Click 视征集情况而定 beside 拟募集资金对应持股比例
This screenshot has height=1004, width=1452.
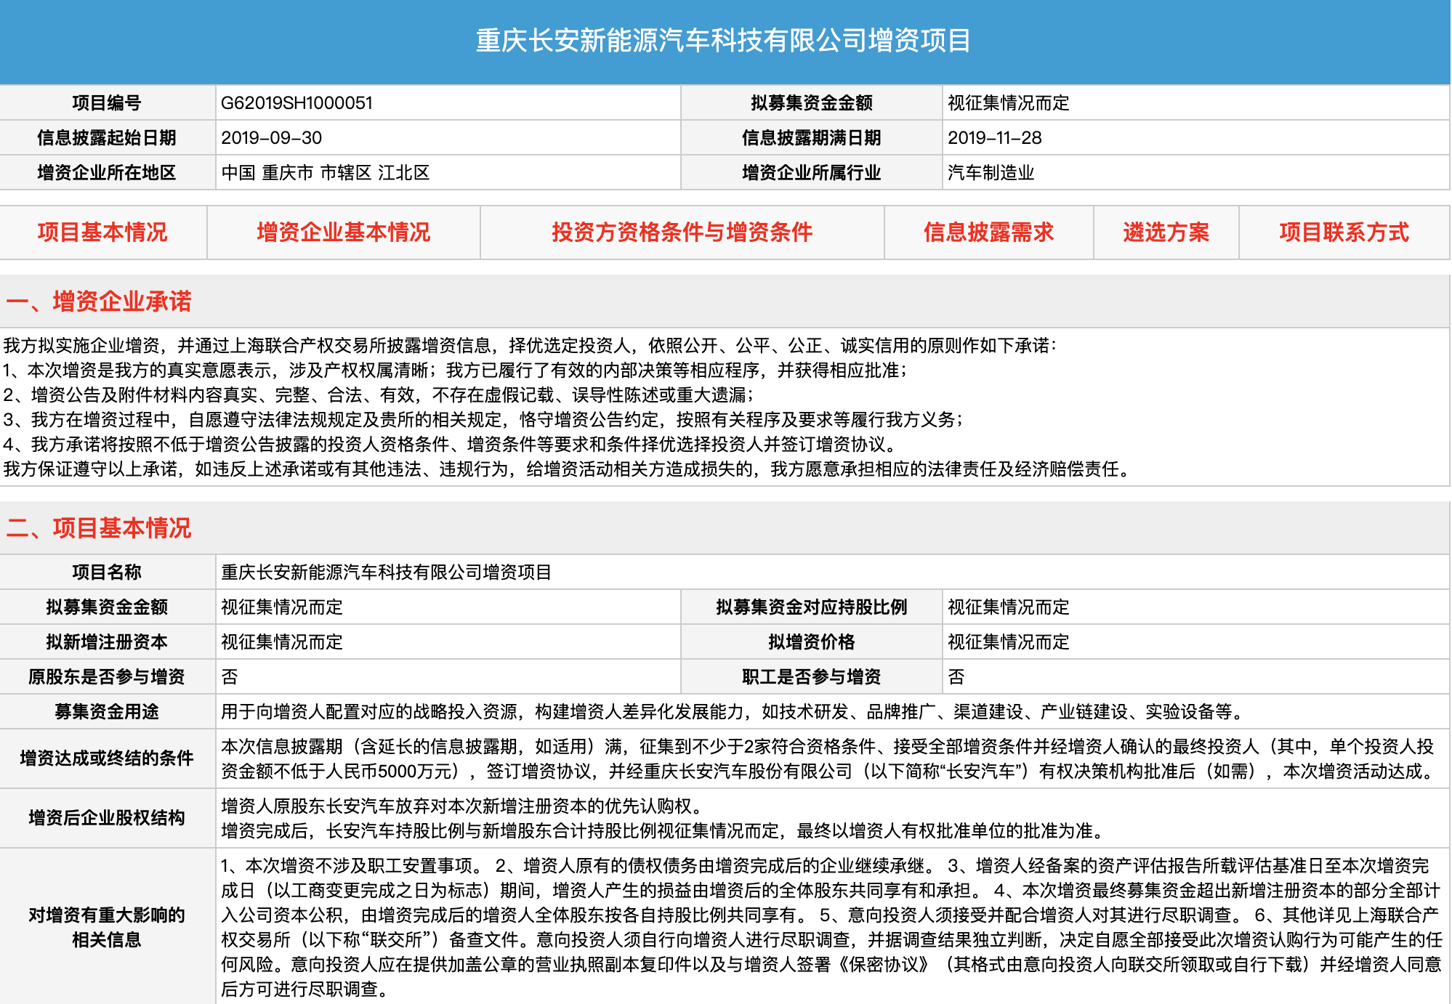1009,607
